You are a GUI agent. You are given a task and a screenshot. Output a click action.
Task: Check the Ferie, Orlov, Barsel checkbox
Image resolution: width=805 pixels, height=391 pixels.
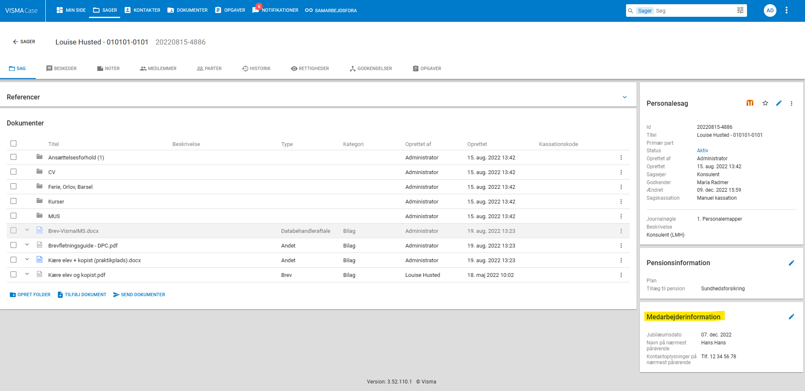click(x=13, y=186)
